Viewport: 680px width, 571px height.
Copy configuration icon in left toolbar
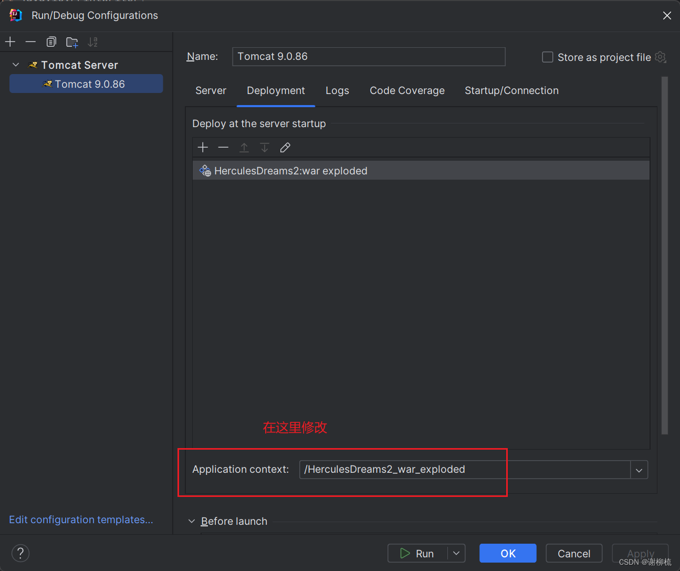point(51,41)
